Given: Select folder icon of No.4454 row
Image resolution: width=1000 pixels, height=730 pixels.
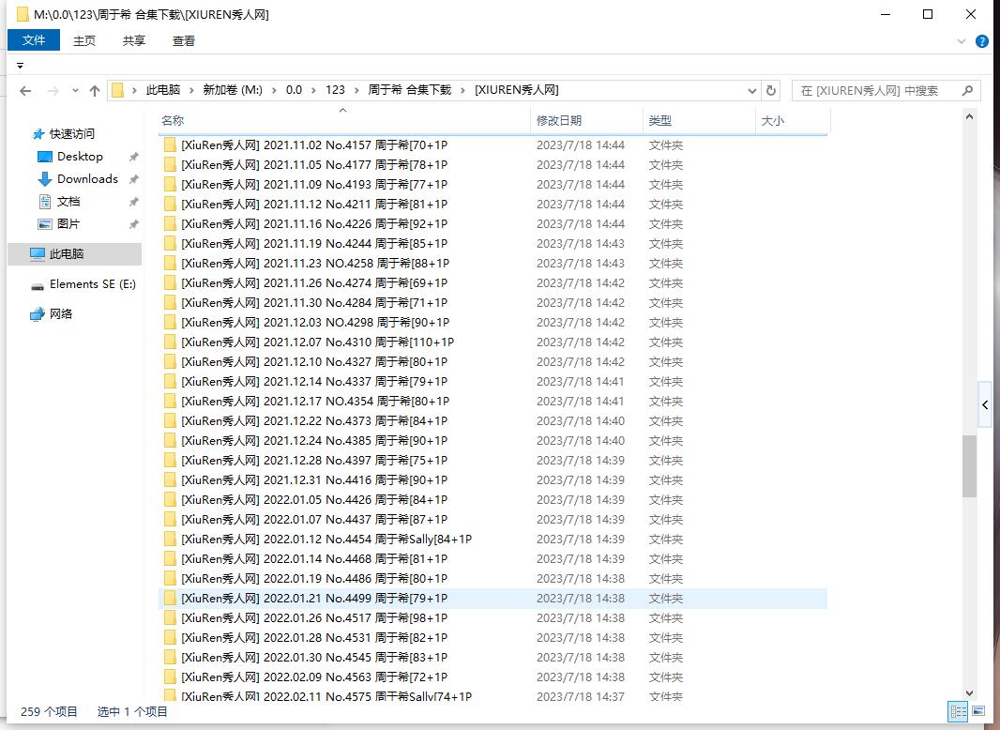Looking at the screenshot, I should tap(170, 540).
